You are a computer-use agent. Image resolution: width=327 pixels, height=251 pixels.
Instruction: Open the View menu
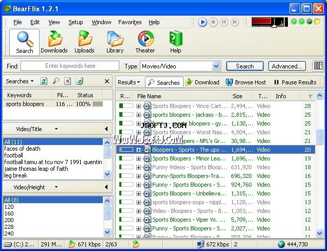click(54, 22)
